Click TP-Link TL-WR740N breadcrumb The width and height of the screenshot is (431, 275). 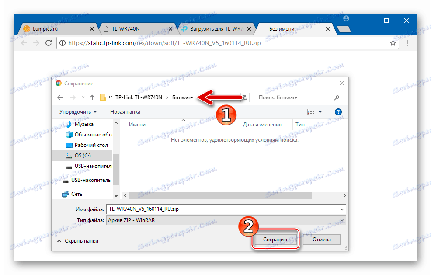click(139, 97)
